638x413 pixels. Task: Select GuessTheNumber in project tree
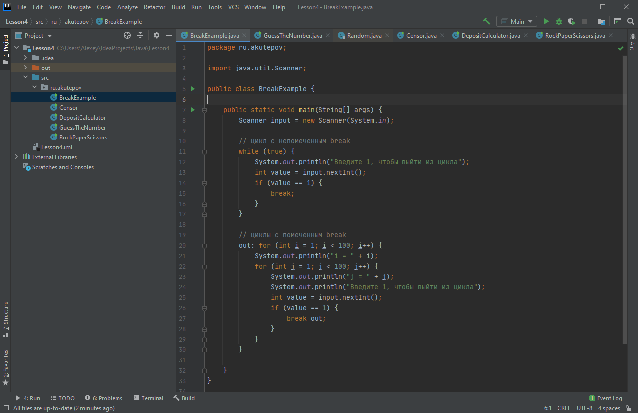[x=82, y=127]
